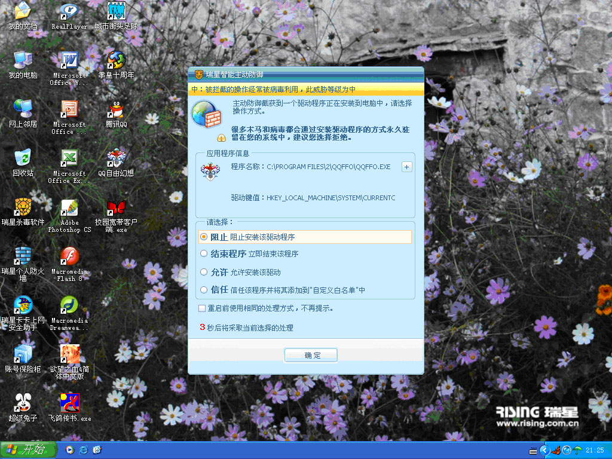Launch Microsoft Office Word shortcut
The width and height of the screenshot is (612, 459).
[x=69, y=68]
